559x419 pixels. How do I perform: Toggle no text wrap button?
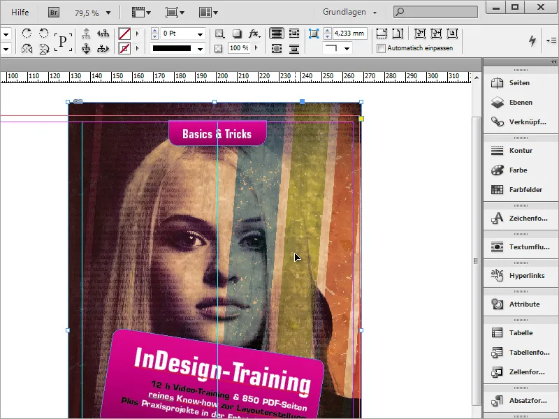click(x=277, y=34)
